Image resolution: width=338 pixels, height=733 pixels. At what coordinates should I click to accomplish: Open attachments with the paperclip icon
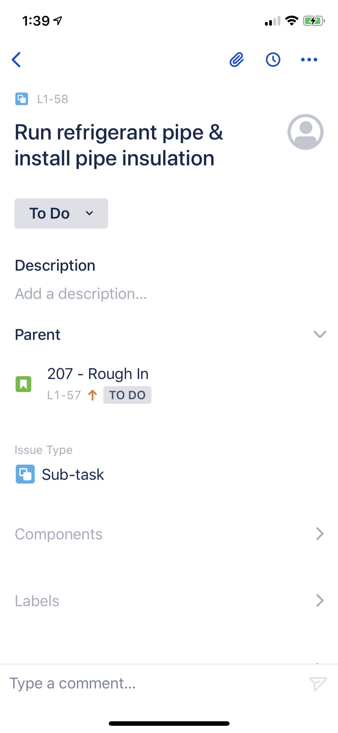click(236, 60)
